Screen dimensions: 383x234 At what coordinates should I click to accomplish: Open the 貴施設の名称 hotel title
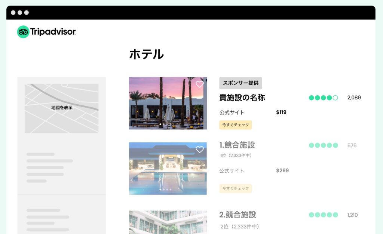coord(242,98)
